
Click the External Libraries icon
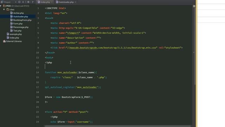coord(4,41)
